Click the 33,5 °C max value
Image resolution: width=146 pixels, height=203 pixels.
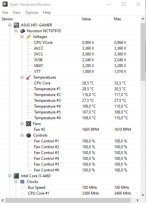click(x=120, y=83)
